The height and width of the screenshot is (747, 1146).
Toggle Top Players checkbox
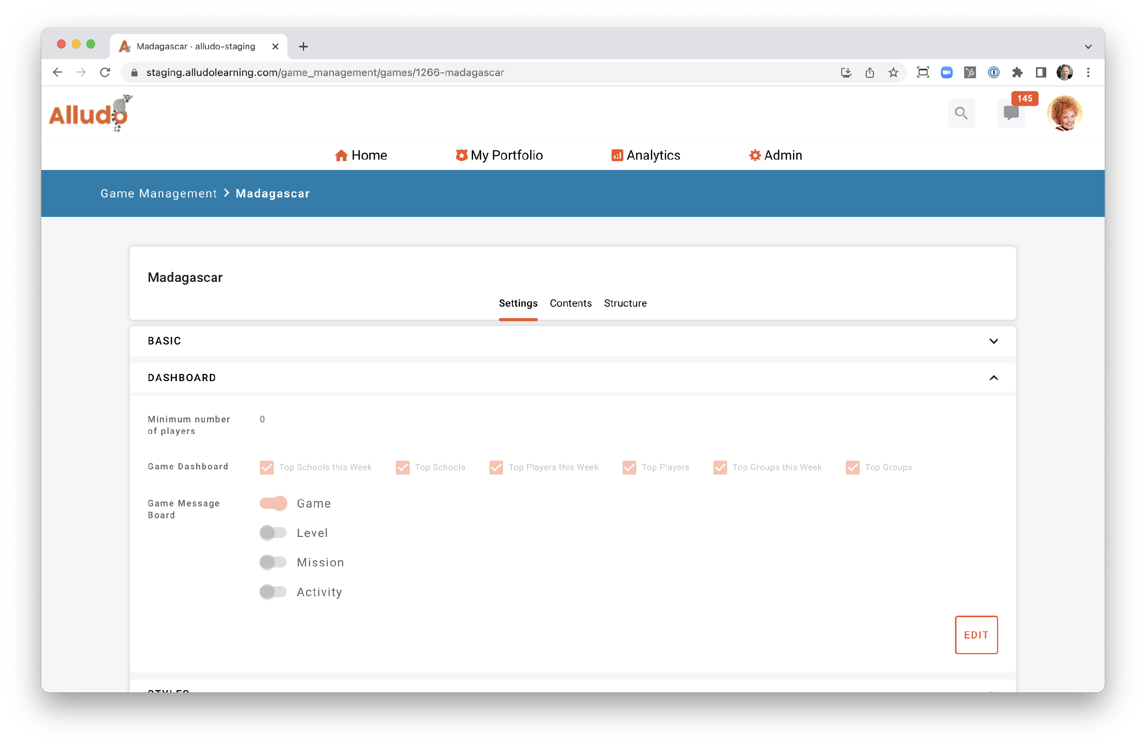pos(629,467)
